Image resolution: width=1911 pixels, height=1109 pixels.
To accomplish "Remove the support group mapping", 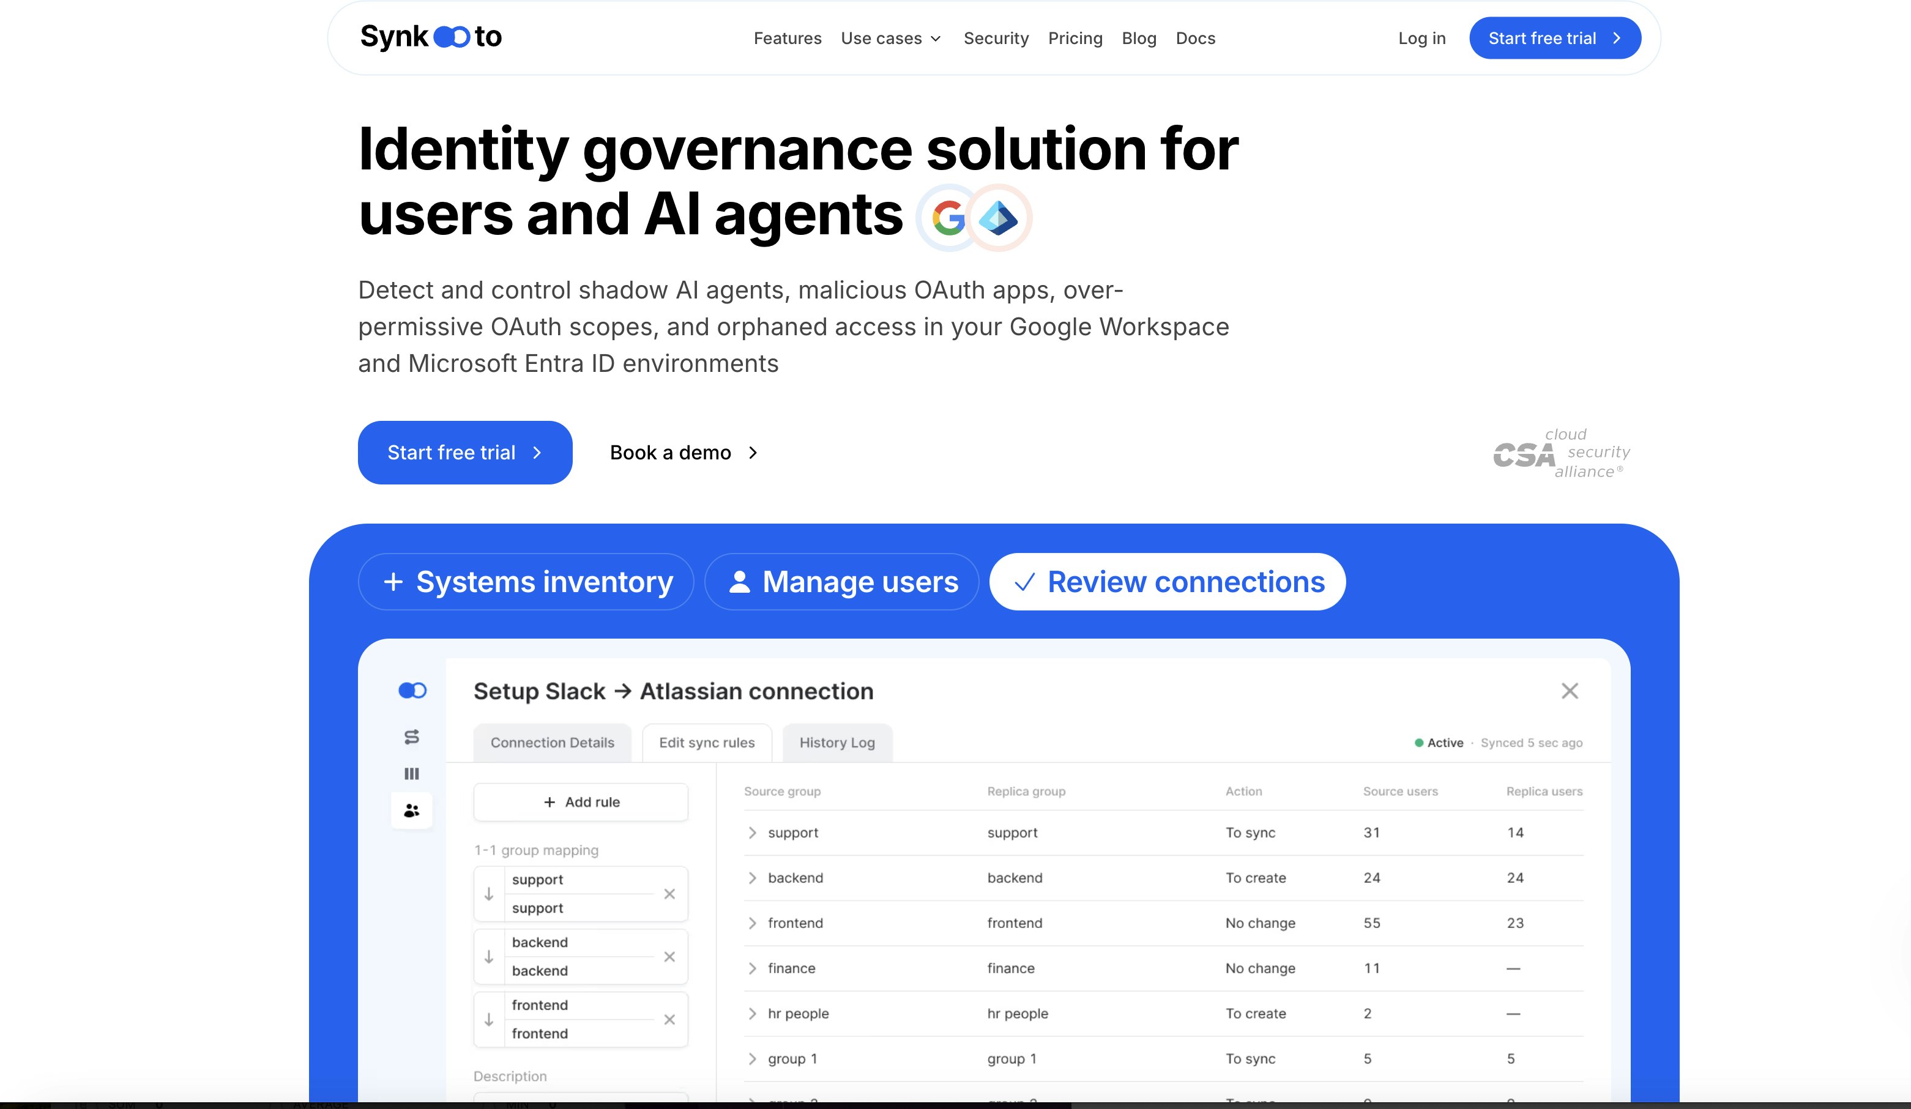I will point(669,894).
